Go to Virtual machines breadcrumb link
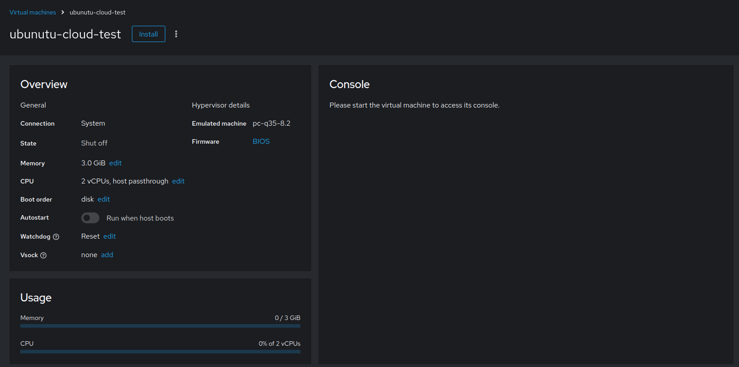 pyautogui.click(x=33, y=12)
